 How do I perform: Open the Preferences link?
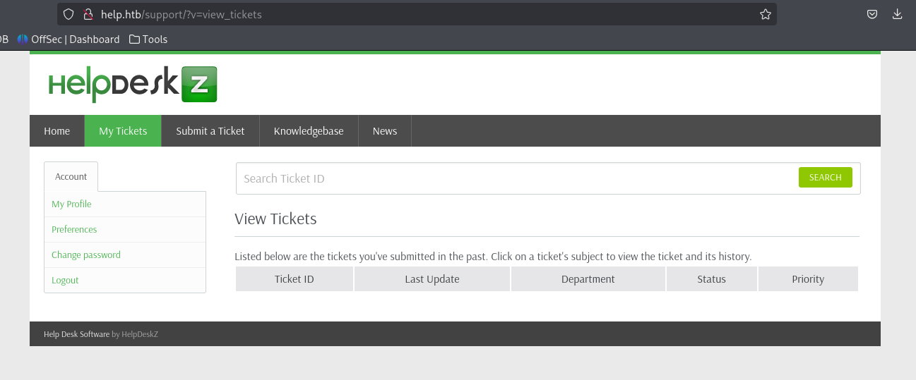coord(74,230)
